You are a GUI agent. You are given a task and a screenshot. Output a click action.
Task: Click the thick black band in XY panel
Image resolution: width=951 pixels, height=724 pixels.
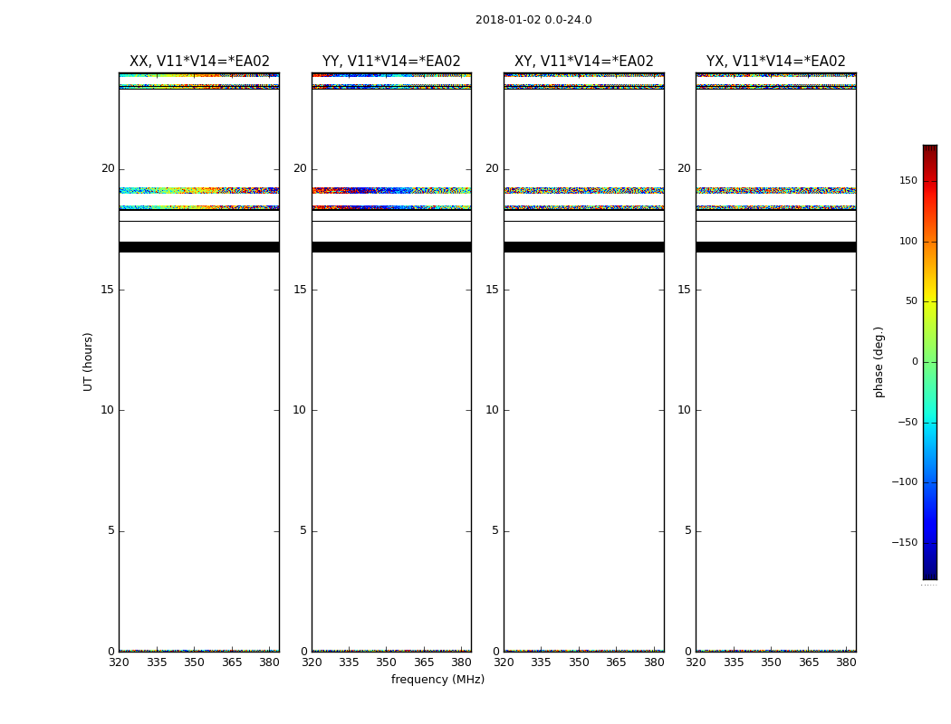pyautogui.click(x=584, y=247)
